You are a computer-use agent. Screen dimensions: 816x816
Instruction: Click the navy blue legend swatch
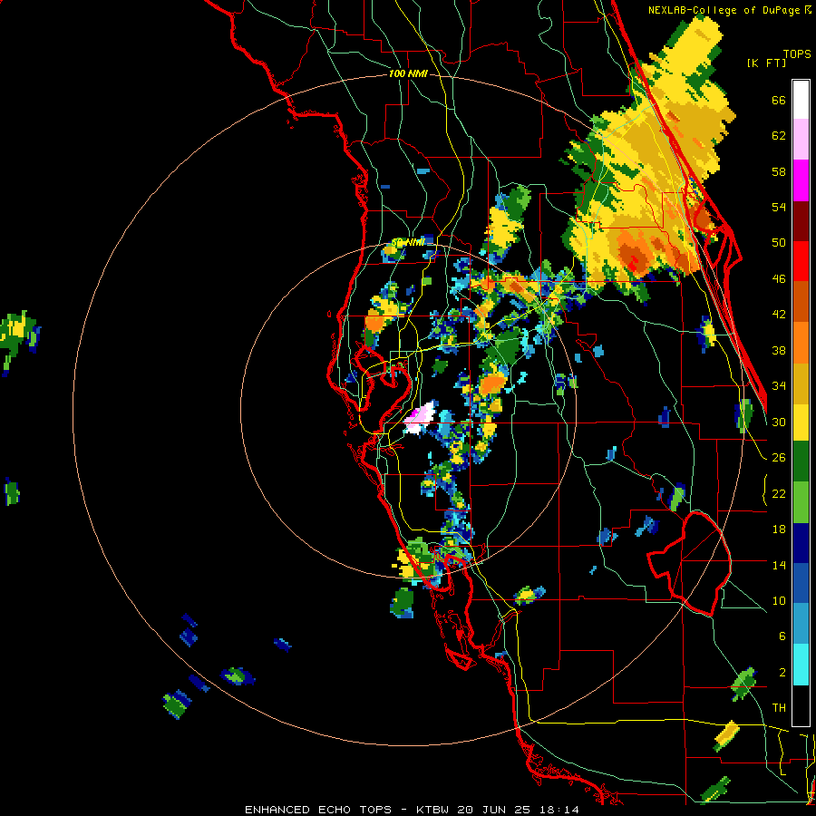click(x=801, y=543)
